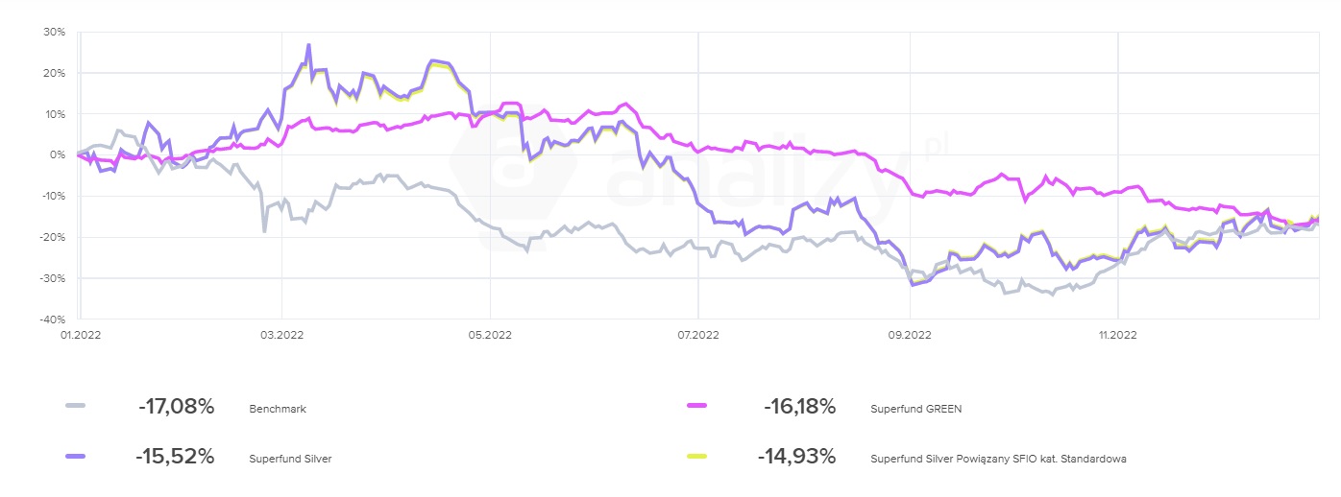
Task: Click the 07.2022 date axis label
Action: coord(699,335)
